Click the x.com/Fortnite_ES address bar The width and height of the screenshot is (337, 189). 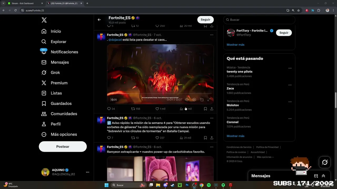click(153, 10)
